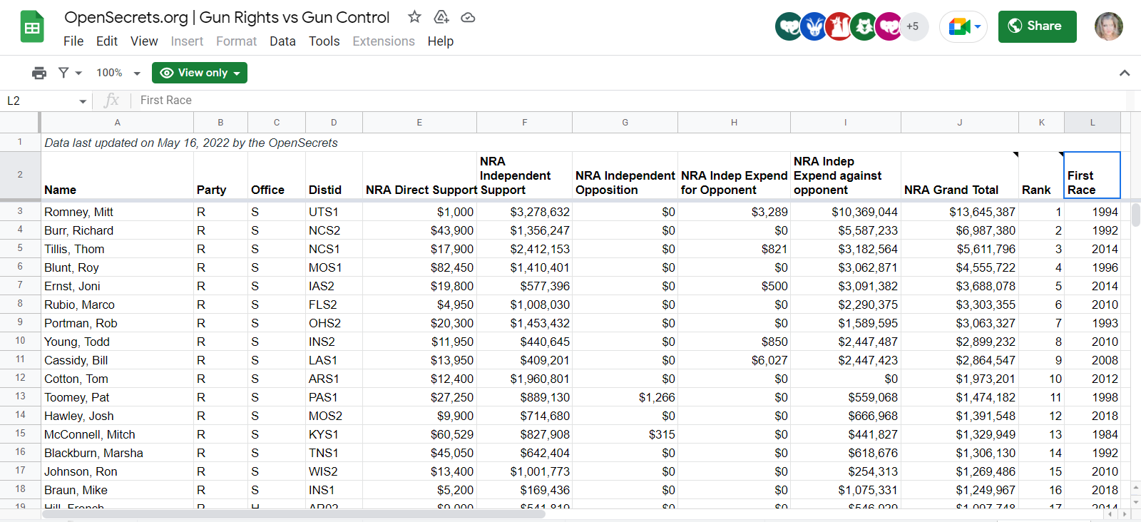Click the fx formula icon
The width and height of the screenshot is (1141, 522).
pos(111,101)
